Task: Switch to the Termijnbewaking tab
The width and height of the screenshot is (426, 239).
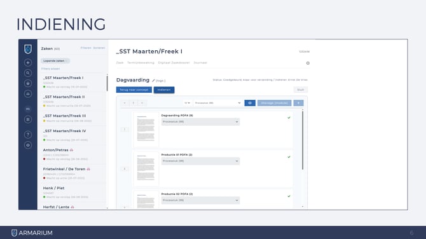Action: click(x=141, y=63)
